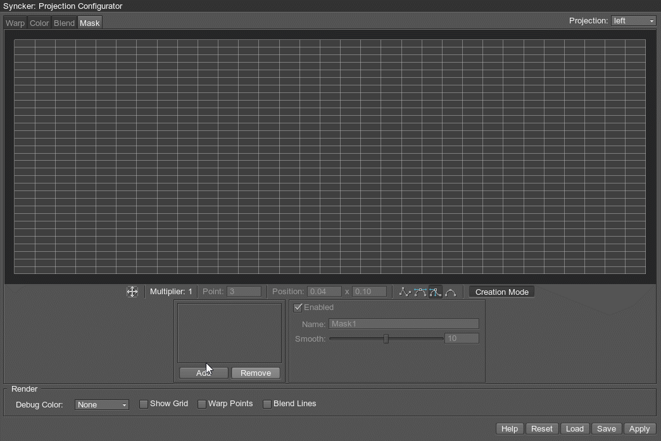661x441 pixels.
Task: Click the Apply button
Action: pyautogui.click(x=639, y=428)
